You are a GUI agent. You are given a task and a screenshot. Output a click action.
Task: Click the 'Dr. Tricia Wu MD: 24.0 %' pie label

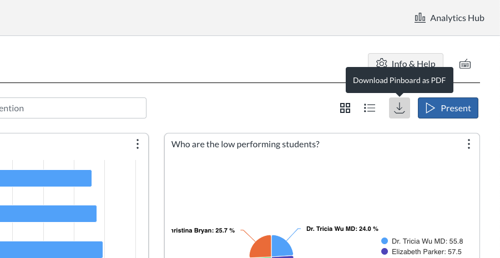click(x=342, y=229)
